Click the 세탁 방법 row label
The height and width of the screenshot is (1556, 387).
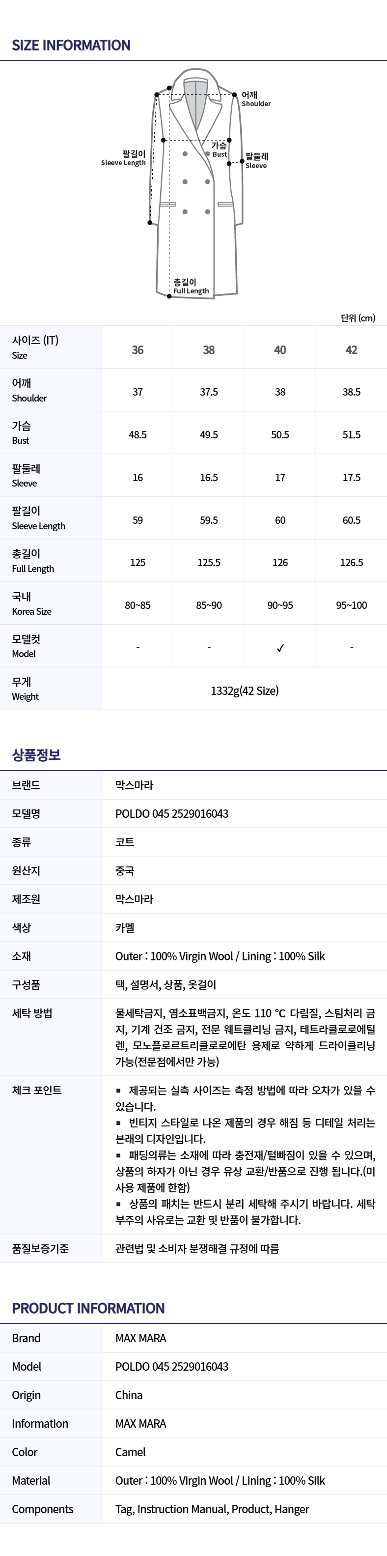coord(32,1013)
